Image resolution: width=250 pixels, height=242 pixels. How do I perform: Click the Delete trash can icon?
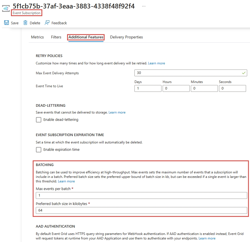click(x=25, y=23)
